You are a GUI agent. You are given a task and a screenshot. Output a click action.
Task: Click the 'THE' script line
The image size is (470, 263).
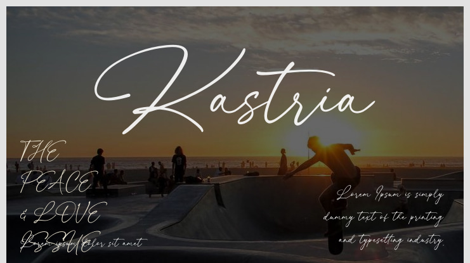click(43, 151)
